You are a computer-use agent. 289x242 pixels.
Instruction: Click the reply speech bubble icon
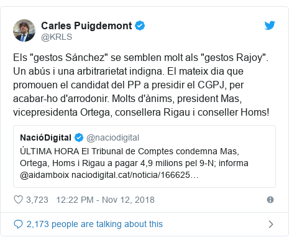[18, 224]
